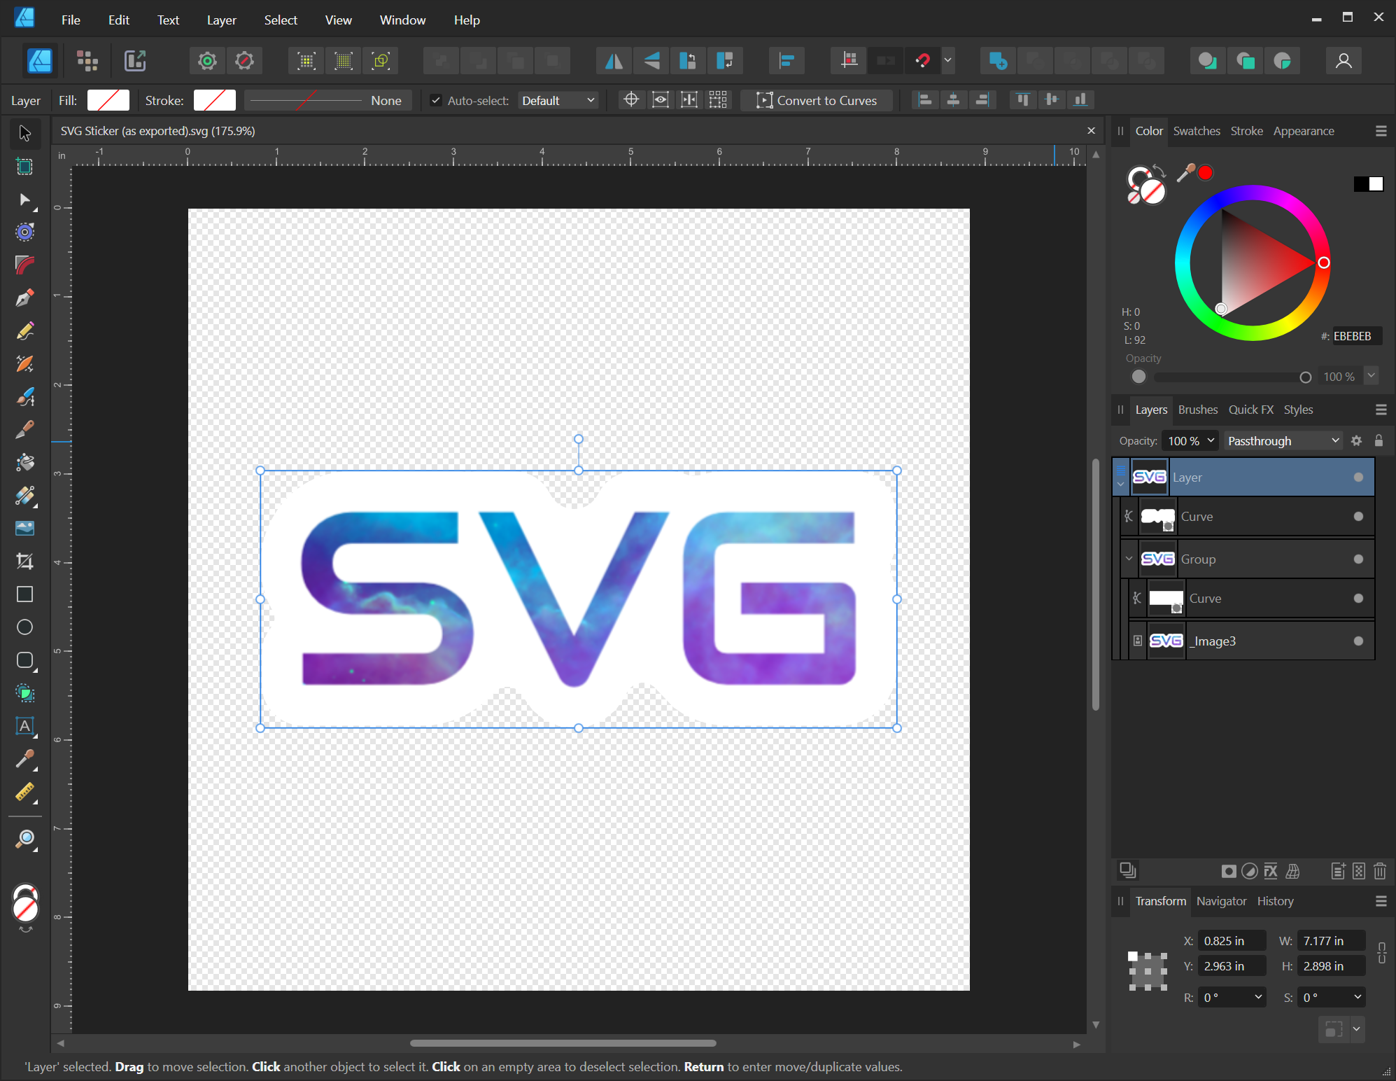Collapse the Group layer chevron

tap(1128, 559)
